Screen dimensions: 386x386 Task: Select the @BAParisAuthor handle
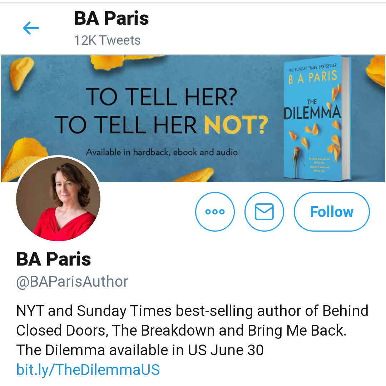[72, 282]
